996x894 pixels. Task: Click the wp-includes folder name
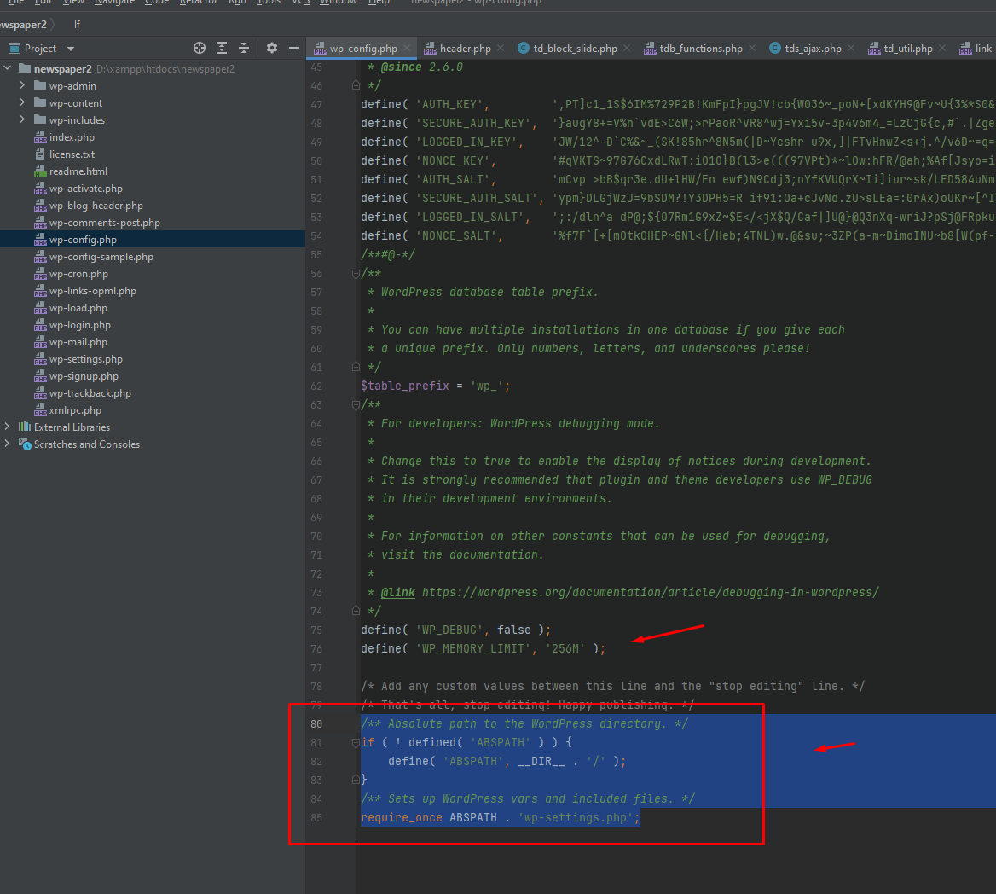(77, 120)
